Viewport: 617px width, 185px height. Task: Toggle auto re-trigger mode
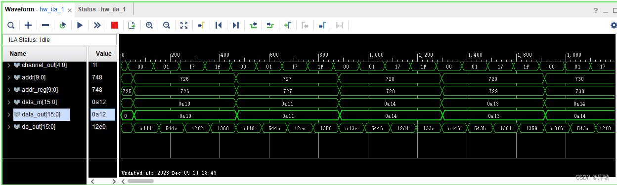tap(62, 25)
